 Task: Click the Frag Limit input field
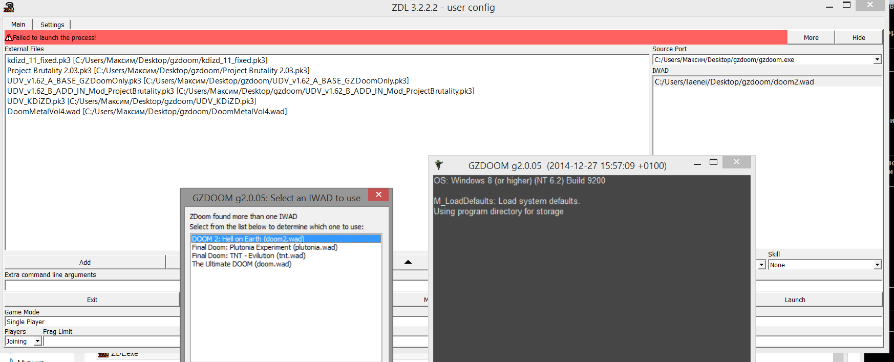112,341
